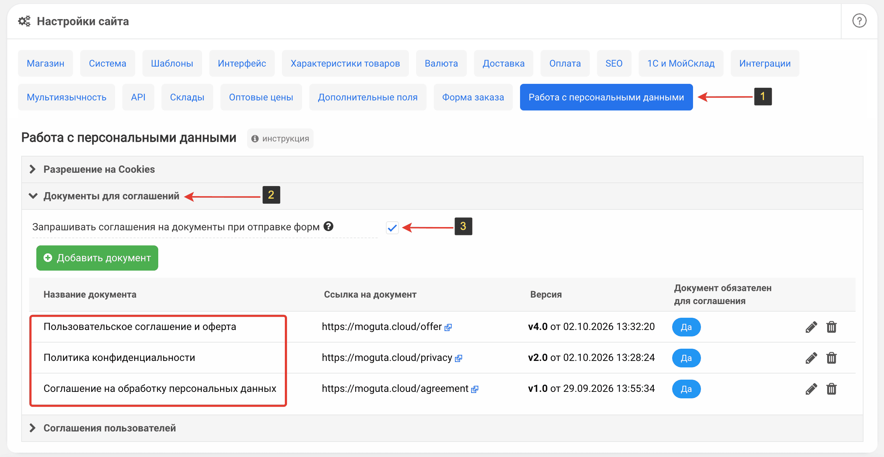884x457 pixels.
Task: Switch to the Магазин tab
Action: tap(46, 63)
